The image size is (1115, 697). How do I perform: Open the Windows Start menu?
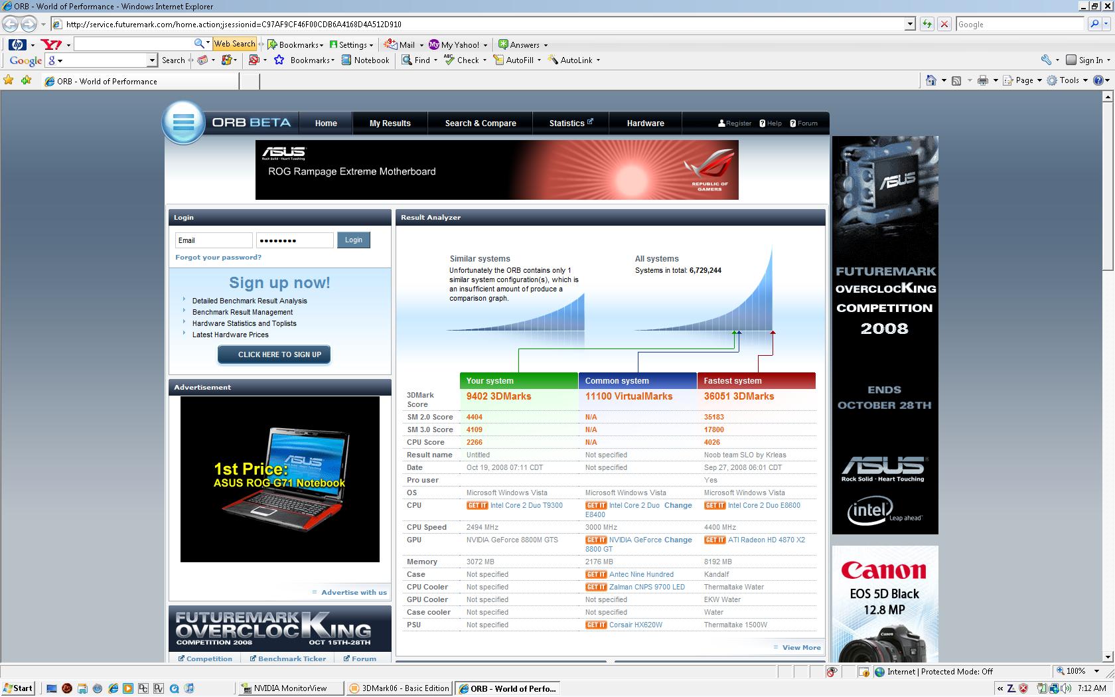[18, 688]
